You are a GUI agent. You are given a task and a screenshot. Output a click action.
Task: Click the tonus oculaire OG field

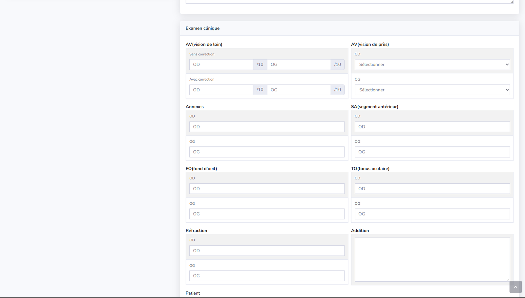click(432, 214)
